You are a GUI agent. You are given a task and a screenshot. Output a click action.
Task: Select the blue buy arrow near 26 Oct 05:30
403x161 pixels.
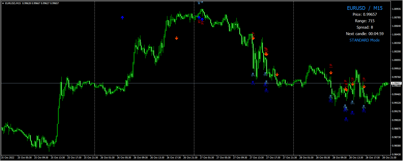click(x=122, y=18)
